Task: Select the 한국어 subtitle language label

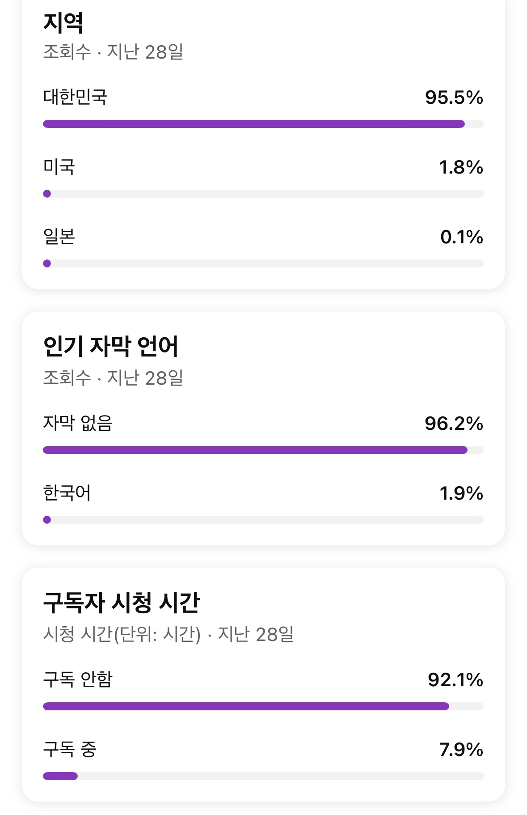Action: (x=67, y=493)
